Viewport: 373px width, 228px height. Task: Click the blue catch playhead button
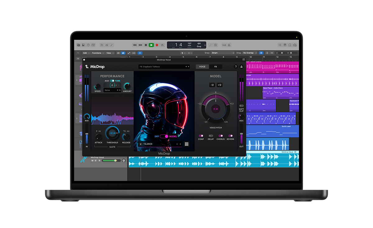pyautogui.click(x=140, y=53)
